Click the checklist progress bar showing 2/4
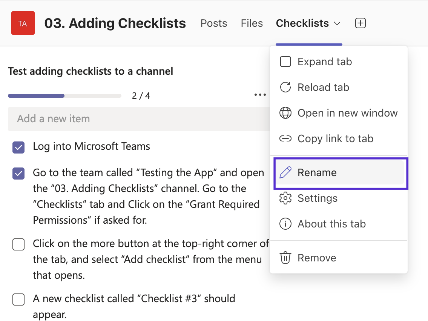The height and width of the screenshot is (321, 428). point(64,96)
